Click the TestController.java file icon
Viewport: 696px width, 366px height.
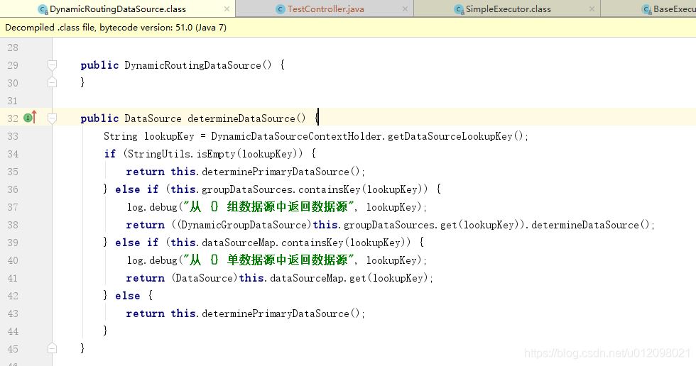[281, 9]
